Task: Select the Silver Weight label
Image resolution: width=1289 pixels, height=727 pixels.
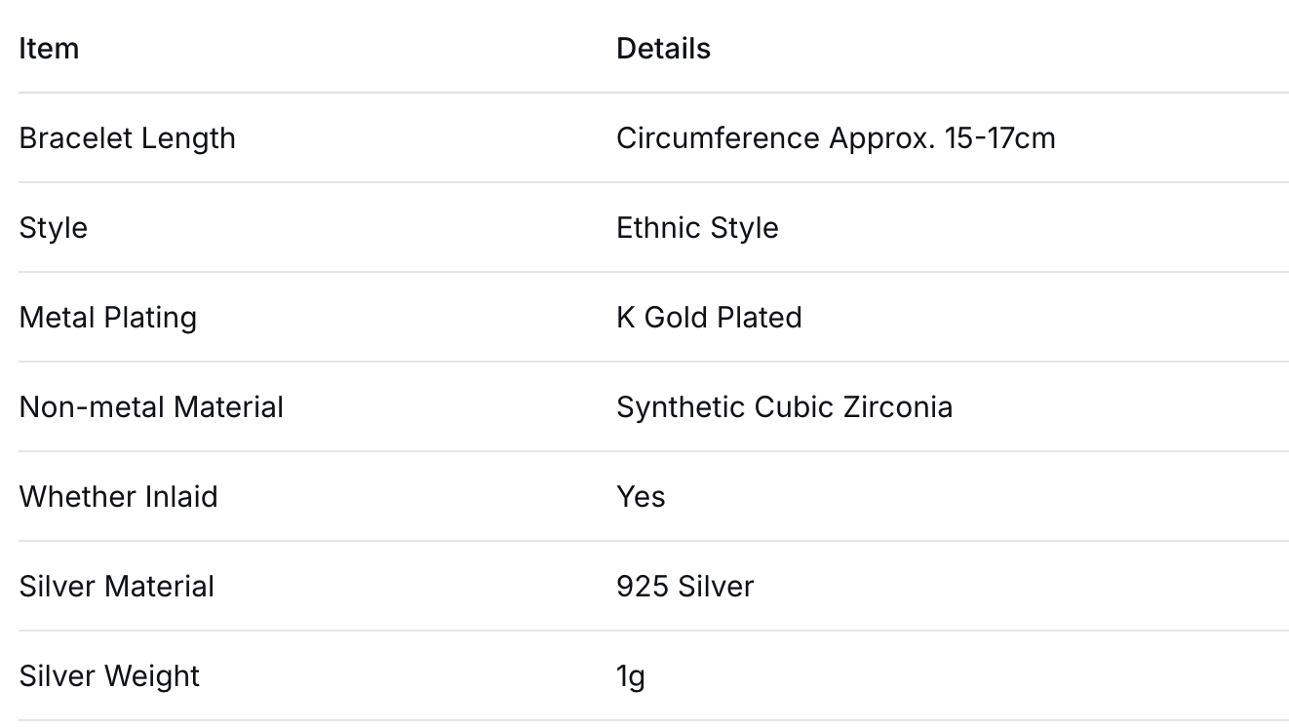Action: point(109,675)
